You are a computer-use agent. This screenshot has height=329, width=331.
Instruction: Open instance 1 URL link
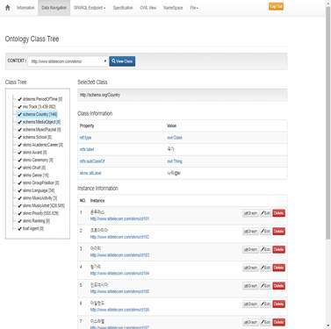[x=119, y=218]
